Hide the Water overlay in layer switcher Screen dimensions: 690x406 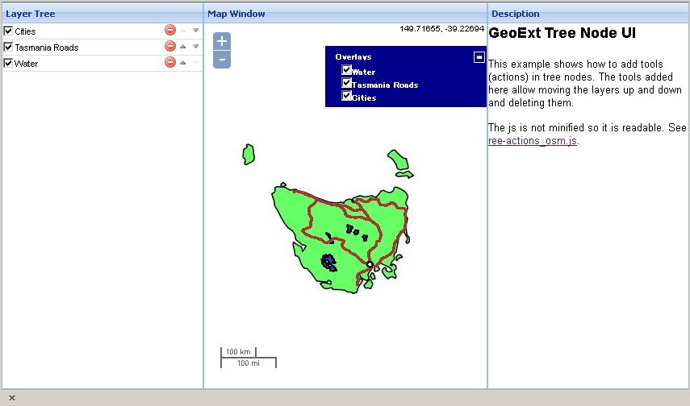[x=346, y=71]
